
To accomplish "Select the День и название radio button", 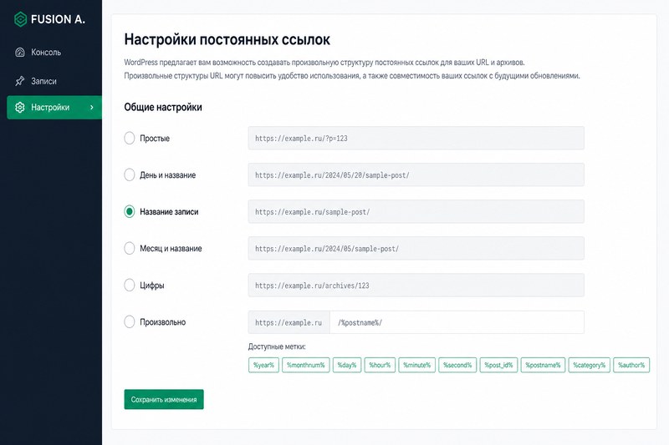I will pos(130,174).
